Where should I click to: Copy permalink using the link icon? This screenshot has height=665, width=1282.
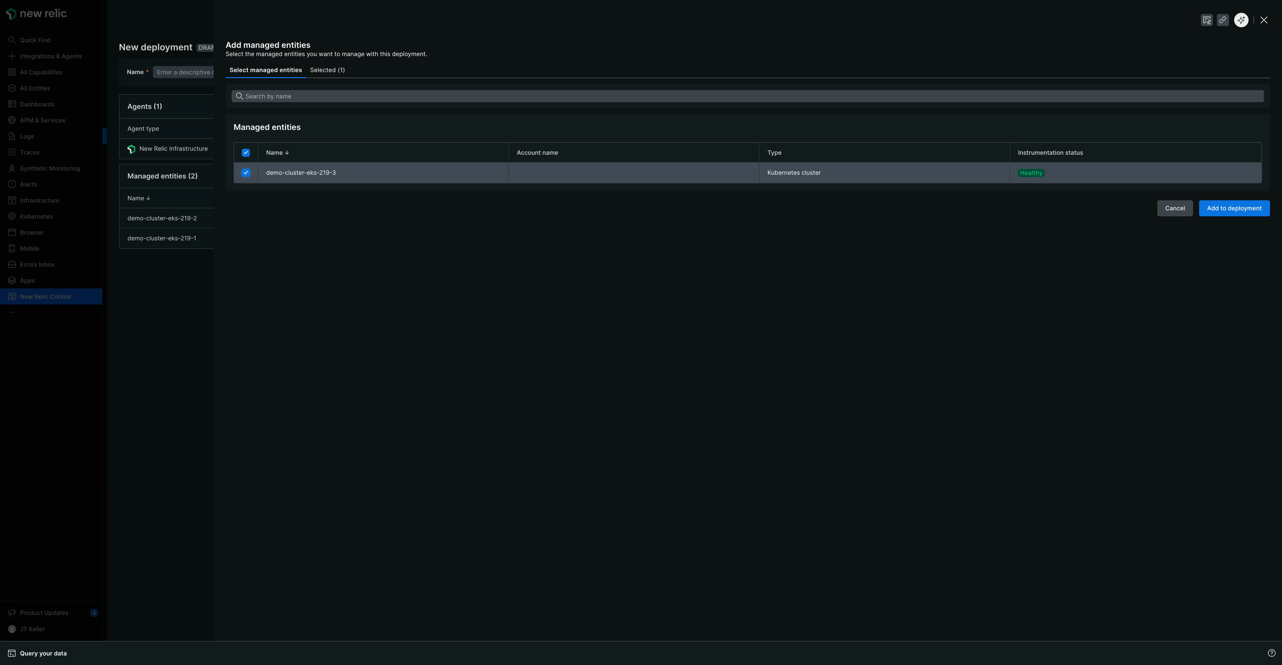1222,21
